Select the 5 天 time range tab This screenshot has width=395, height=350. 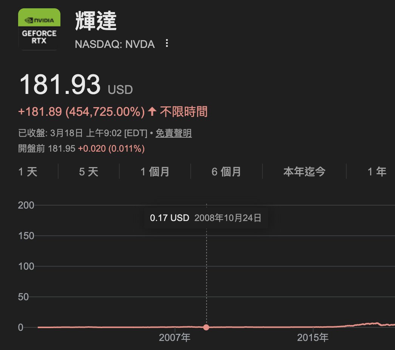(88, 172)
